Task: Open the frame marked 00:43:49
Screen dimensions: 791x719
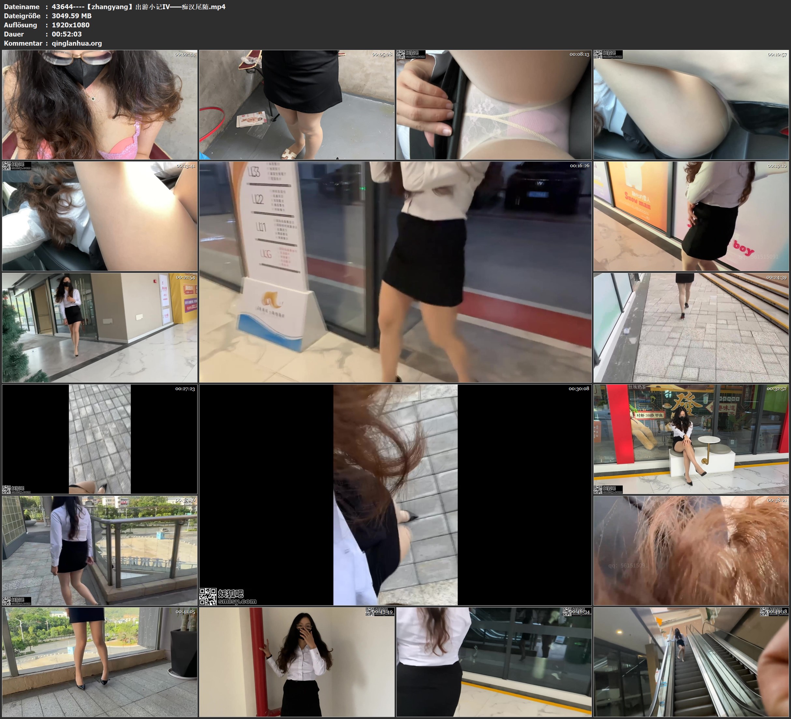Action: point(297,662)
